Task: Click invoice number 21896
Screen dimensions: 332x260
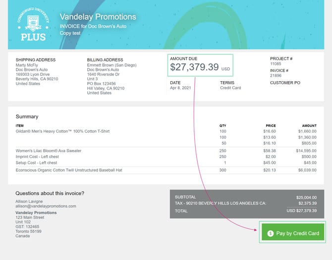Action: 276,76
